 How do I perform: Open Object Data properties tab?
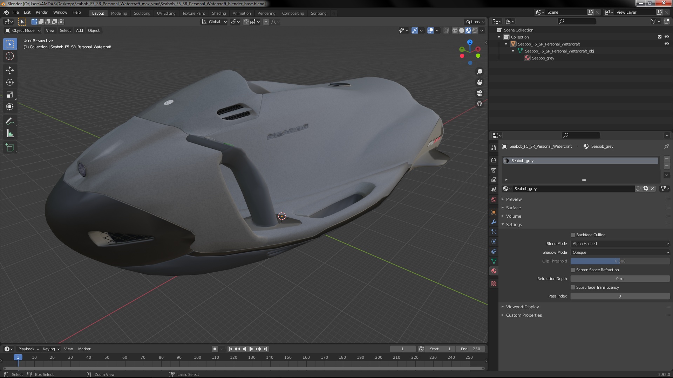tap(494, 261)
